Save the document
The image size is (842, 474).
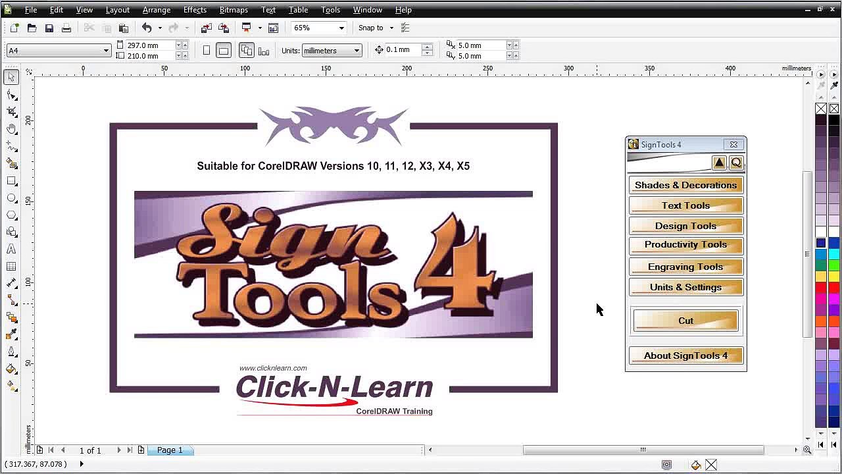point(49,28)
